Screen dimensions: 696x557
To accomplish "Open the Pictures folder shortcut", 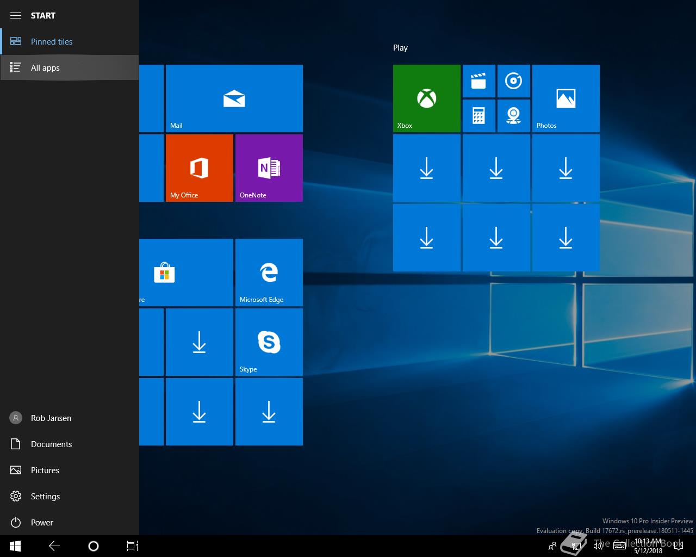I will (x=70, y=470).
